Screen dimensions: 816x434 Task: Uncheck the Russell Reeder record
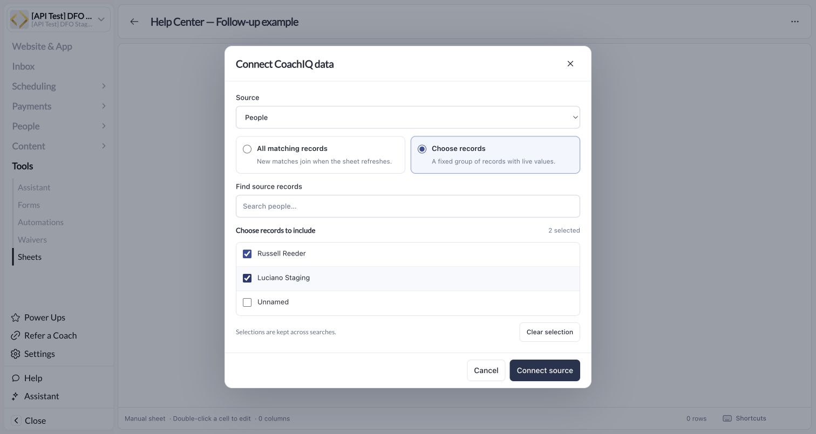[247, 254]
